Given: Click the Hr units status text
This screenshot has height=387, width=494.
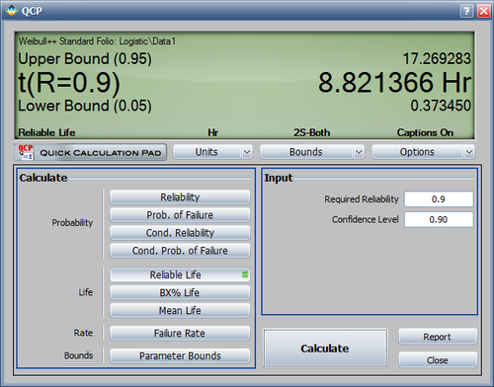Looking at the screenshot, I should point(212,132).
